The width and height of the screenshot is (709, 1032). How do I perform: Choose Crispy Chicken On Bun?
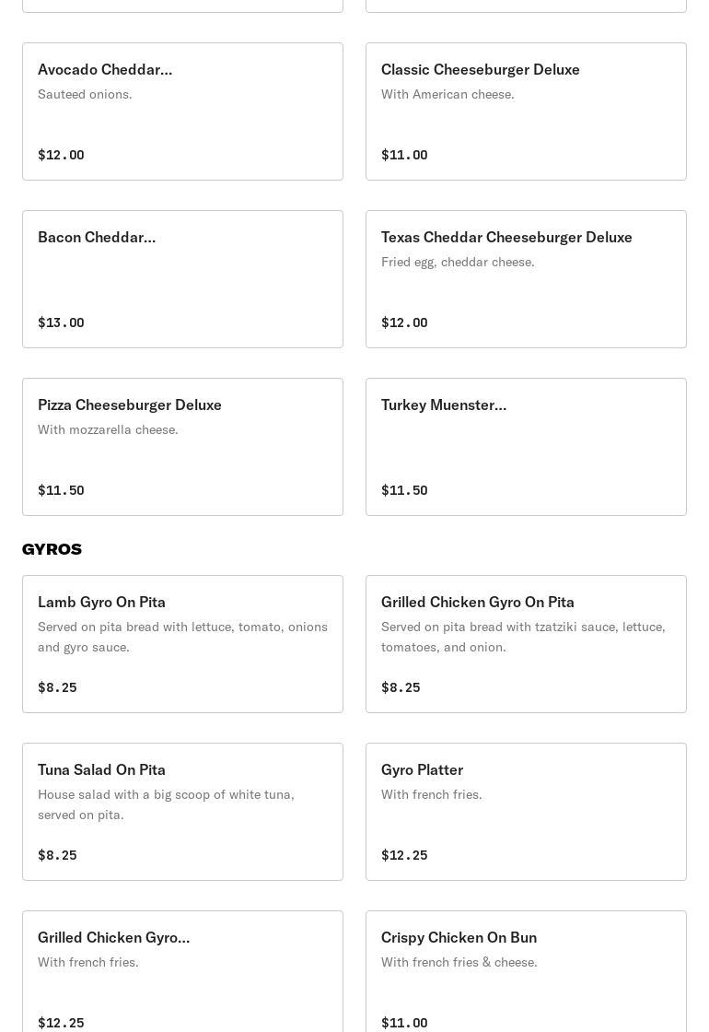(x=526, y=971)
